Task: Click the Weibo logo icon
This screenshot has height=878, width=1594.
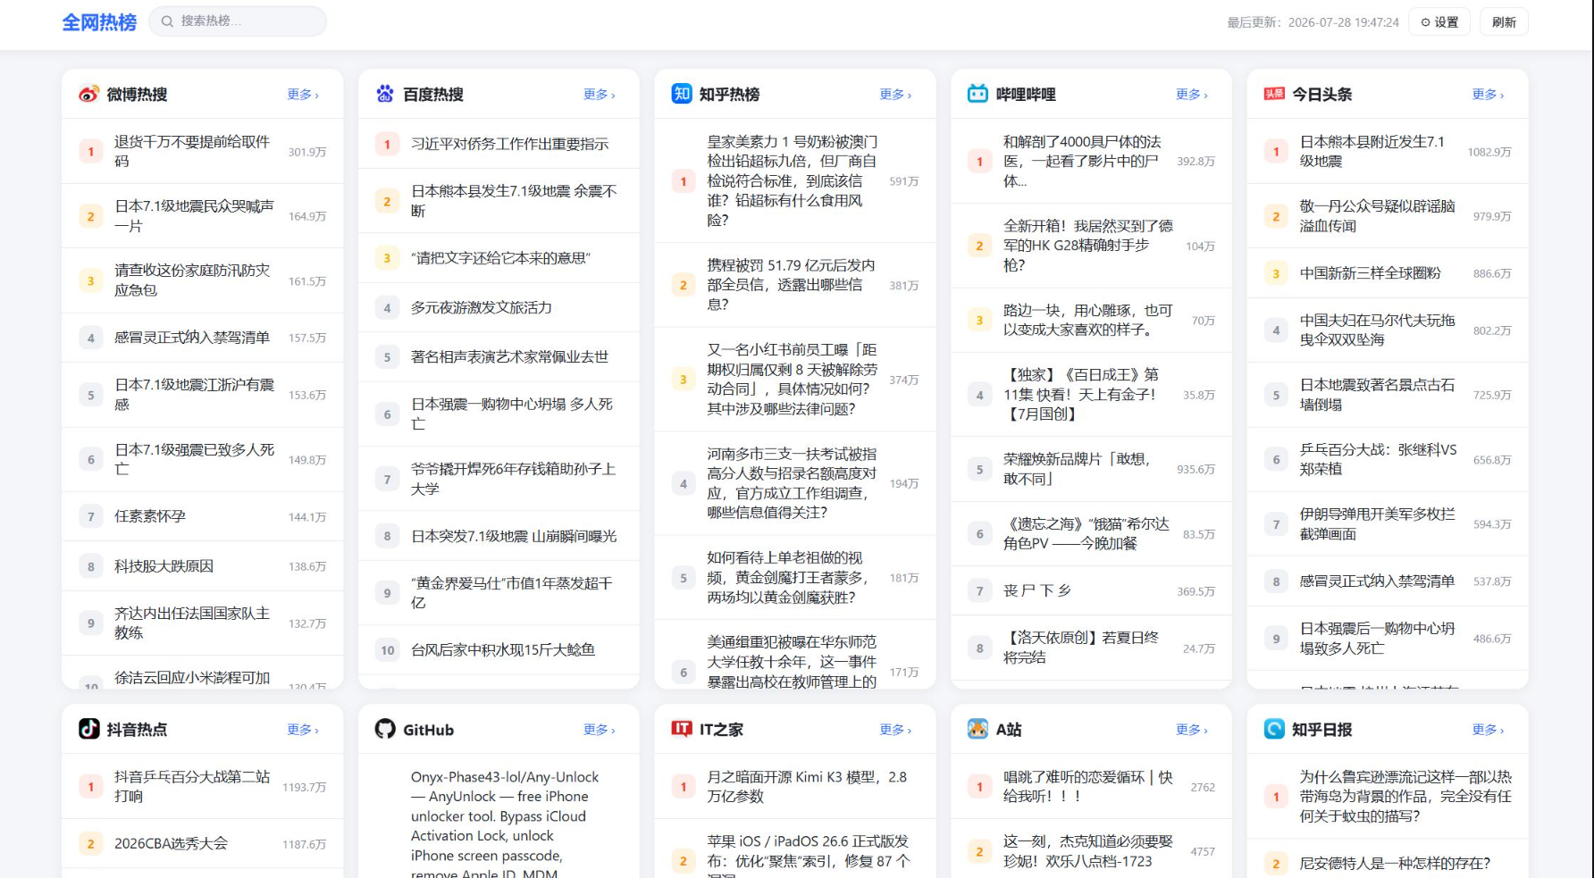Action: (88, 94)
